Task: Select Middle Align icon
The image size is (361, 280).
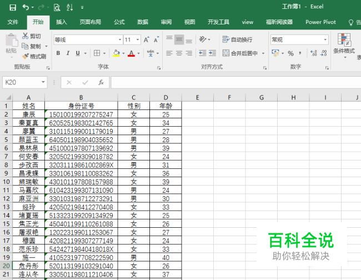Action: (179, 39)
